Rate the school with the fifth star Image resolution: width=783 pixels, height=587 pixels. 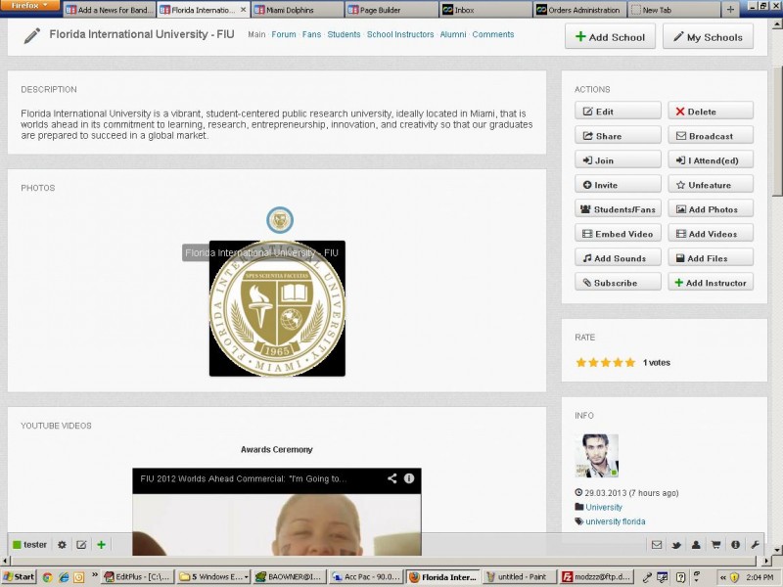point(630,362)
